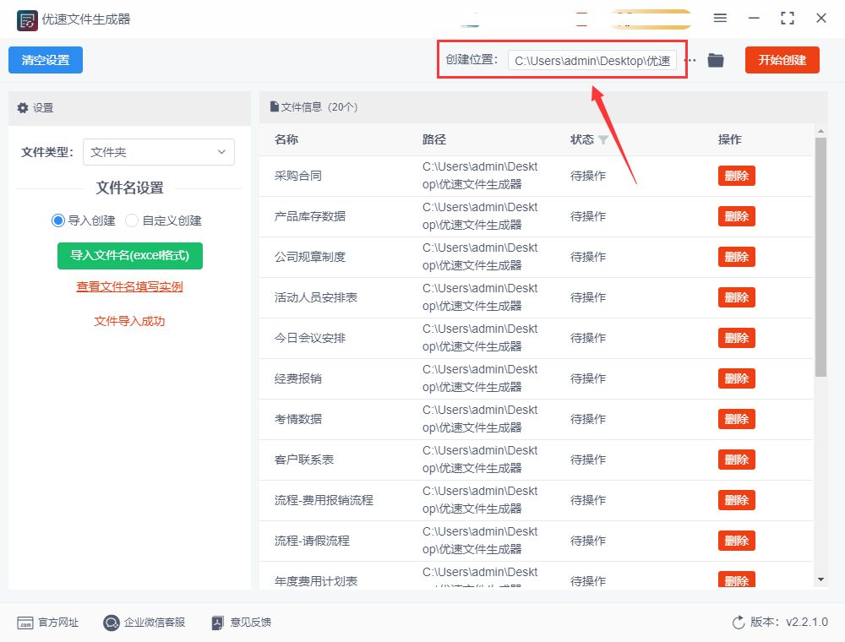
Task: Click 导入文件名(excel格式) button
Action: [130, 255]
